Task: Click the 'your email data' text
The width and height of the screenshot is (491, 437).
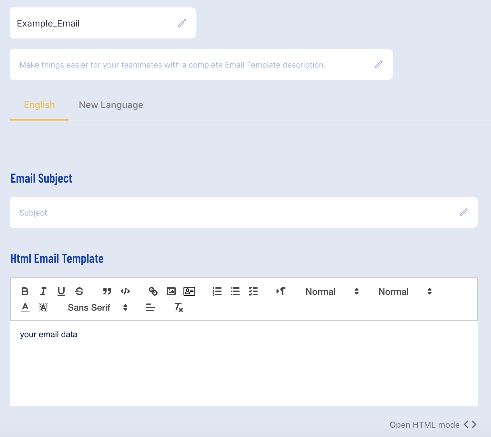Action: [x=49, y=334]
